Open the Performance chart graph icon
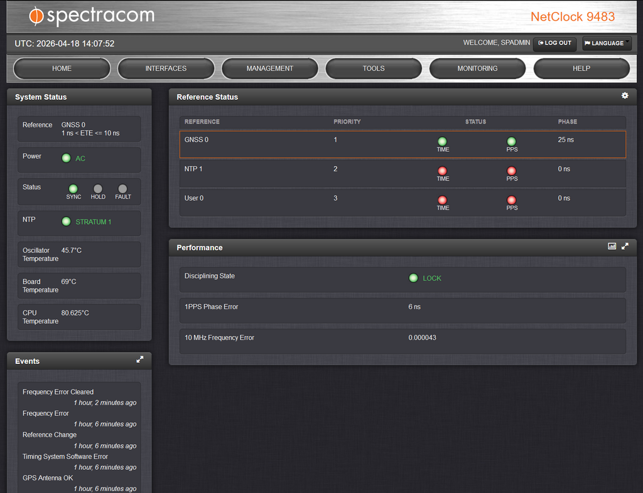643x493 pixels. tap(612, 246)
